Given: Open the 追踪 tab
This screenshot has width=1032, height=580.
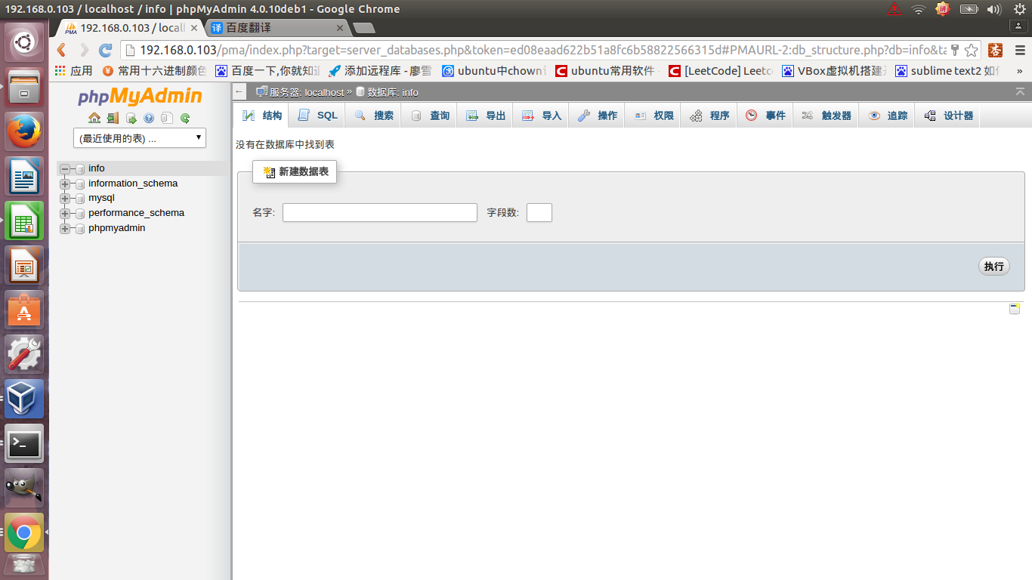Looking at the screenshot, I should pos(887,116).
